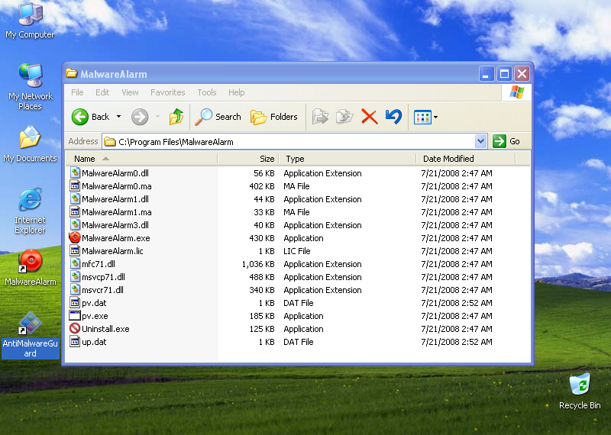
Task: Select the MalwareAlarm0.ma file name
Action: pos(117,186)
